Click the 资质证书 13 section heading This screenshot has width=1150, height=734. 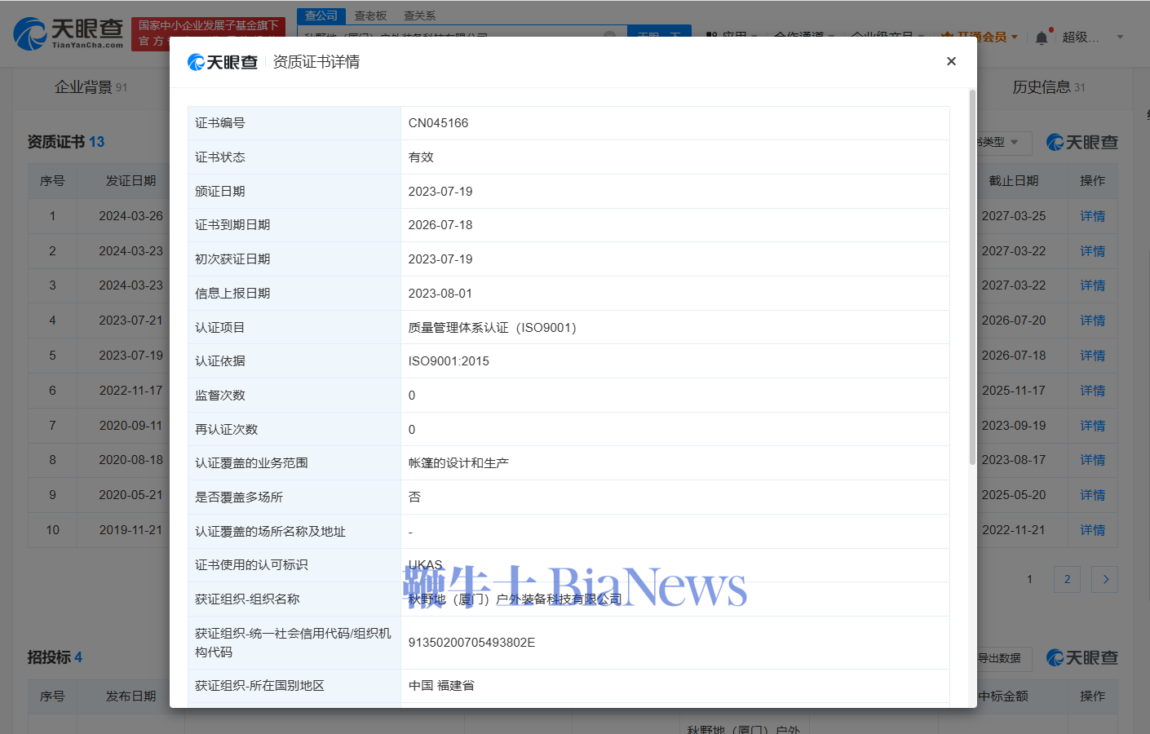pyautogui.click(x=66, y=142)
